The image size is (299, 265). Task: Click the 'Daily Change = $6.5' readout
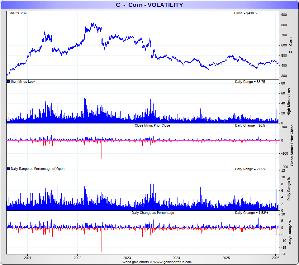pos(250,125)
